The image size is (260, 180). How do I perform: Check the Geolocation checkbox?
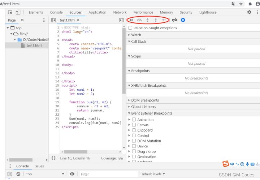click(x=134, y=157)
